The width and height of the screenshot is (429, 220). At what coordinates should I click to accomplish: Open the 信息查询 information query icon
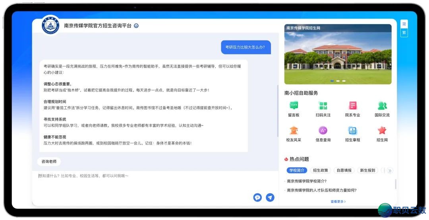[323, 130]
